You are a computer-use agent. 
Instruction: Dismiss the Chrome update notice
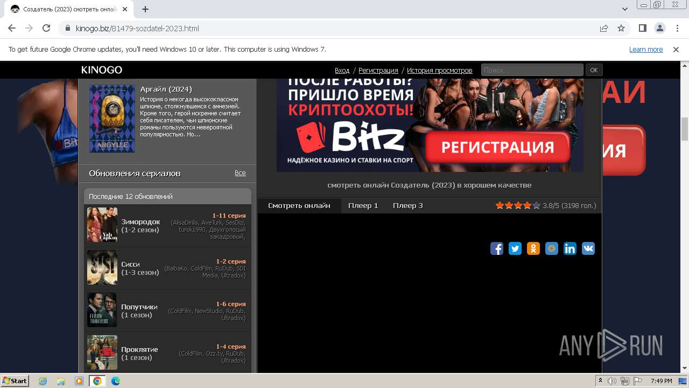[x=676, y=50]
